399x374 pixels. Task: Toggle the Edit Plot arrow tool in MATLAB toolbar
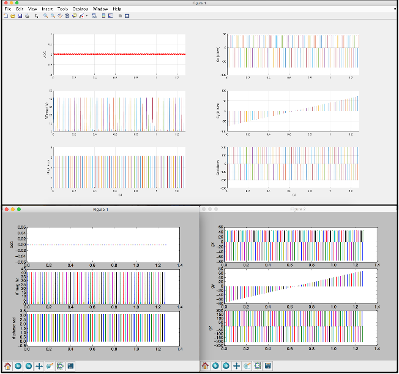(37, 16)
